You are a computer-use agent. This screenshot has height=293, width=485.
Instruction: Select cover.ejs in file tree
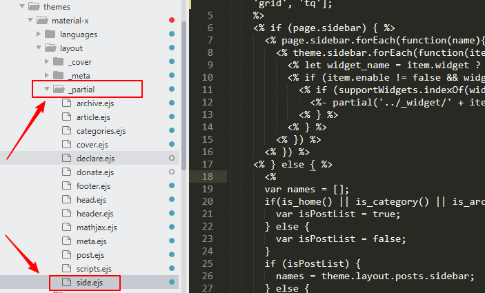[x=92, y=145]
